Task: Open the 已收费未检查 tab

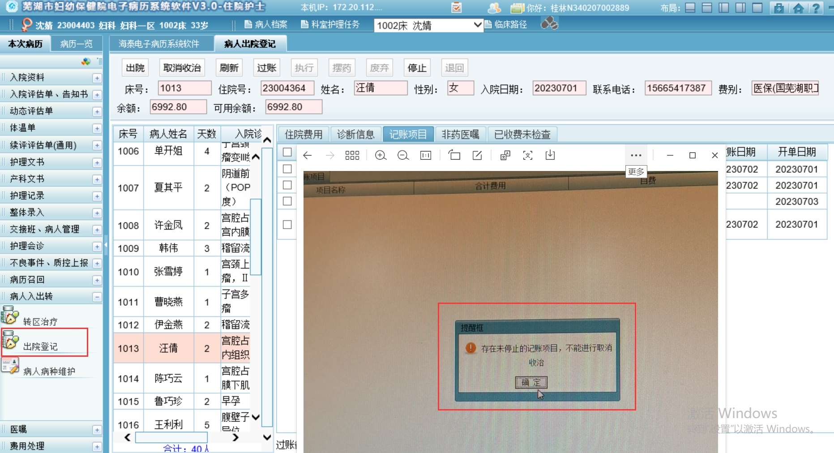Action: (x=522, y=134)
